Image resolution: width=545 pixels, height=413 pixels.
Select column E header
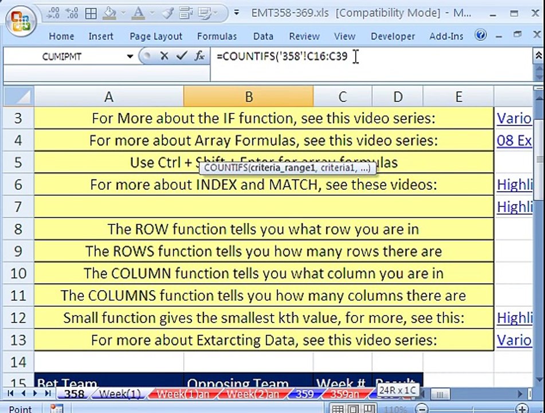tap(458, 96)
